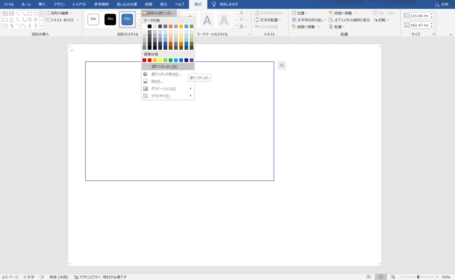The width and height of the screenshot is (455, 280).
Task: Select the left brace shape
Action: click(30, 26)
